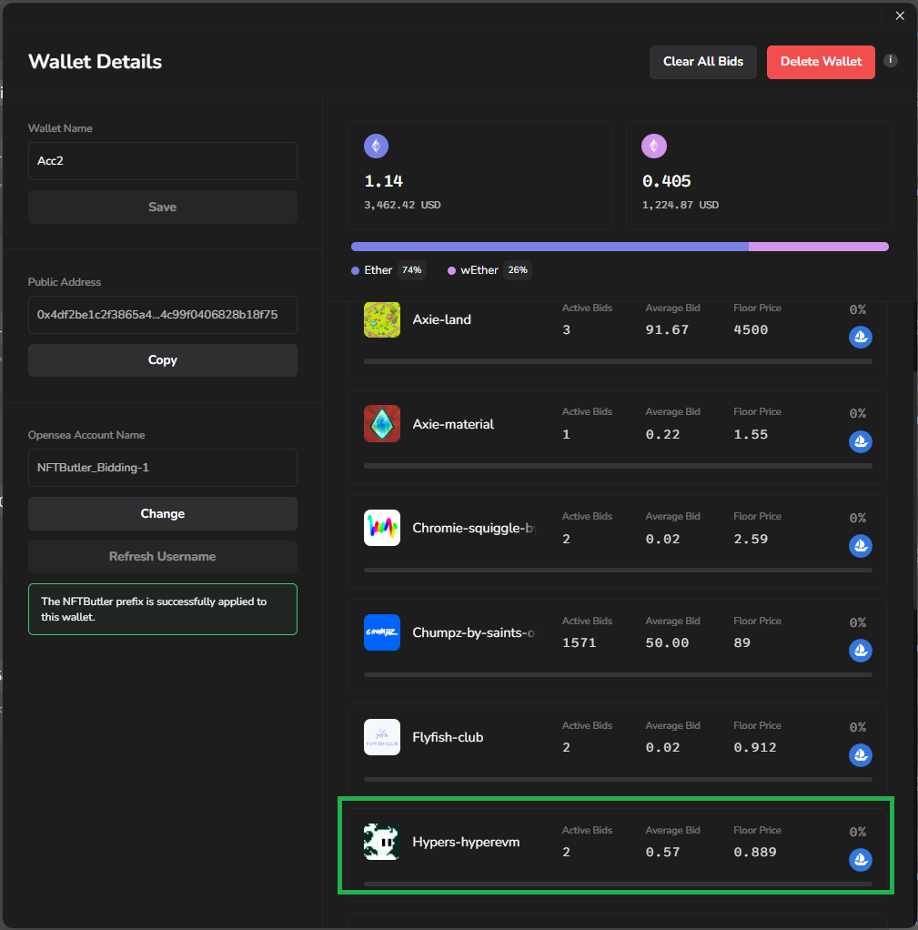
Task: Click the Chumpz-by-saints collection thumbnail
Action: coord(381,632)
